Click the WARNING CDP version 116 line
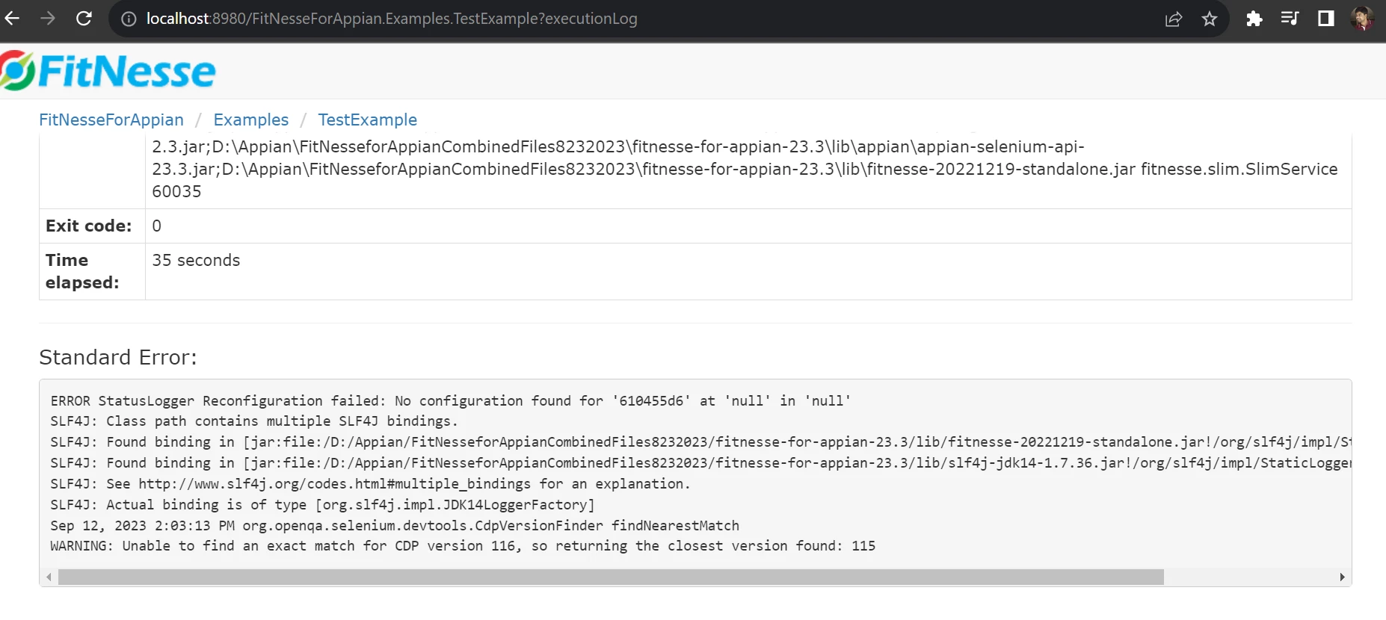 click(463, 546)
